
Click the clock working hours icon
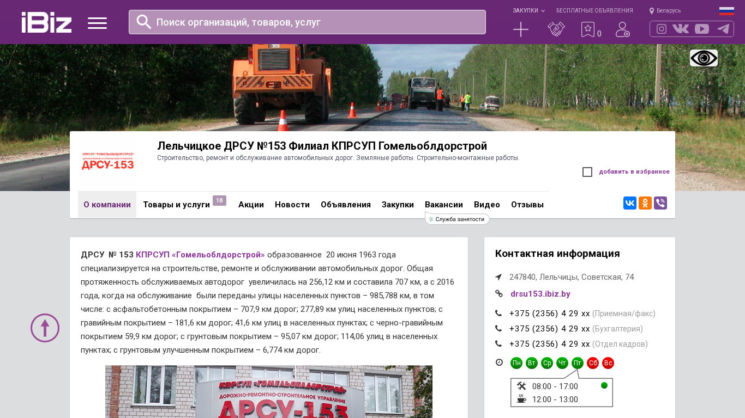tap(499, 362)
